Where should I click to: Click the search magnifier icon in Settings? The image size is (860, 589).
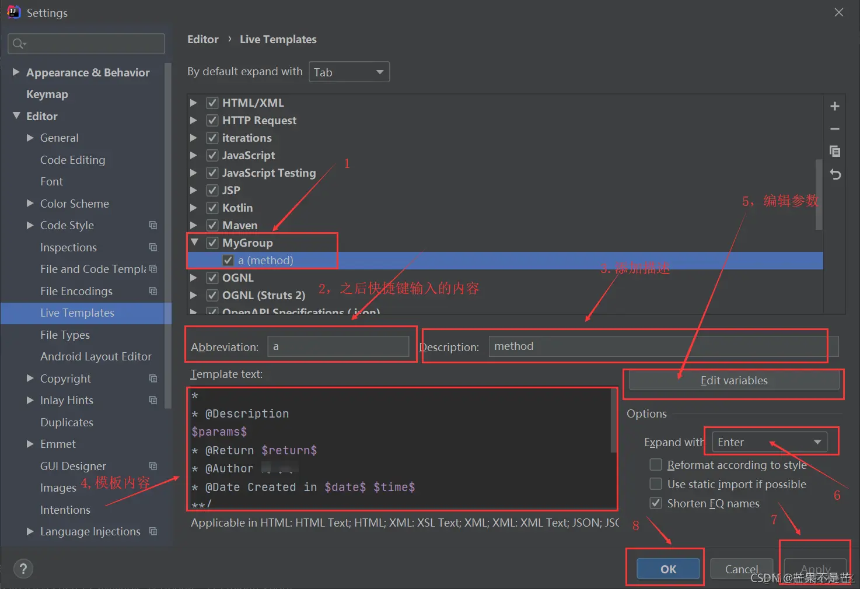(x=19, y=44)
